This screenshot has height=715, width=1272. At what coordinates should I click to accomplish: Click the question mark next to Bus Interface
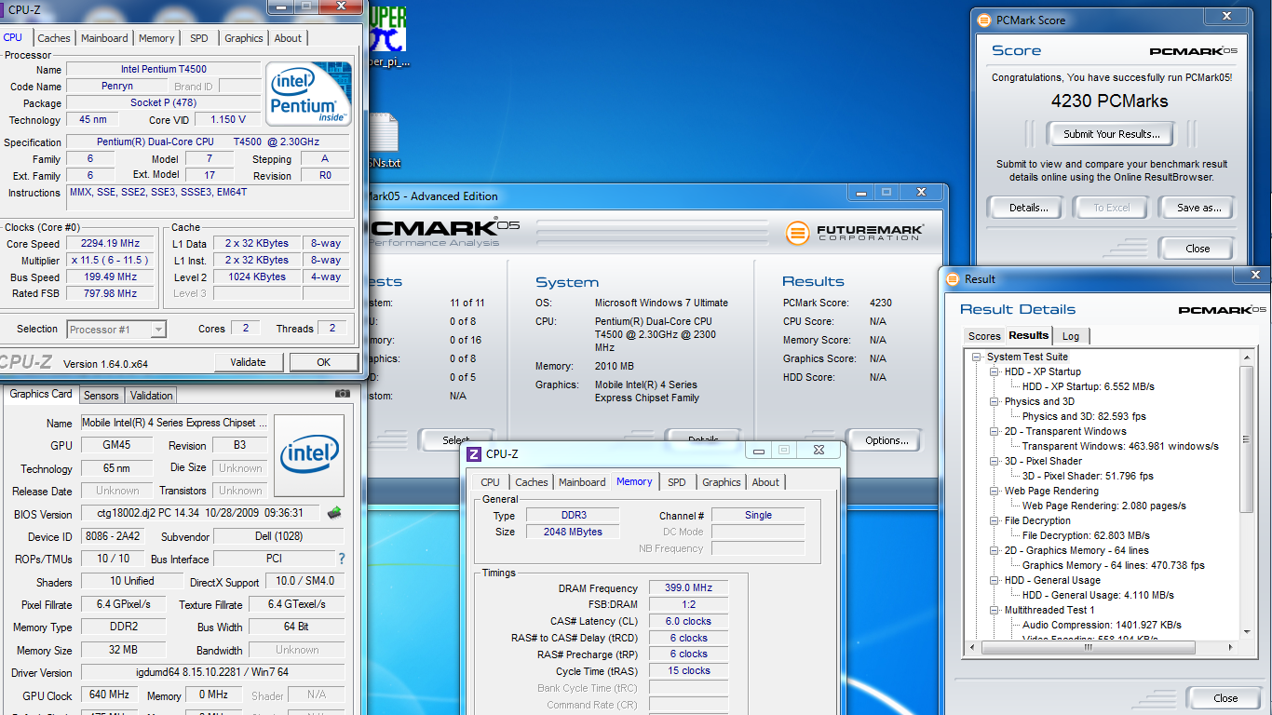pyautogui.click(x=342, y=559)
